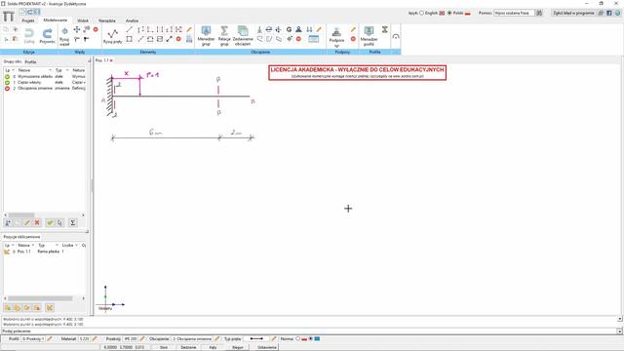
Task: Open the Obciążenie dropdown in bottom bar
Action: tap(192, 339)
